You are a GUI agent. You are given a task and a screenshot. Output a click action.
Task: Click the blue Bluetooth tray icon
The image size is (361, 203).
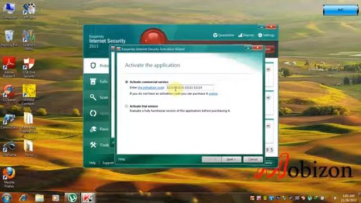271,198
